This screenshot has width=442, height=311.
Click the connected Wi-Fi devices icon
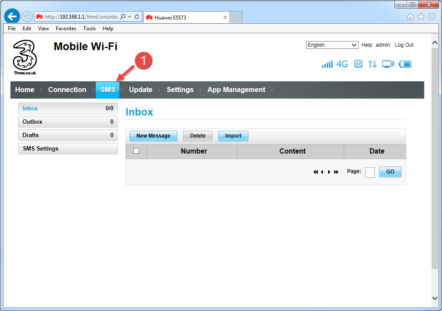click(x=388, y=64)
